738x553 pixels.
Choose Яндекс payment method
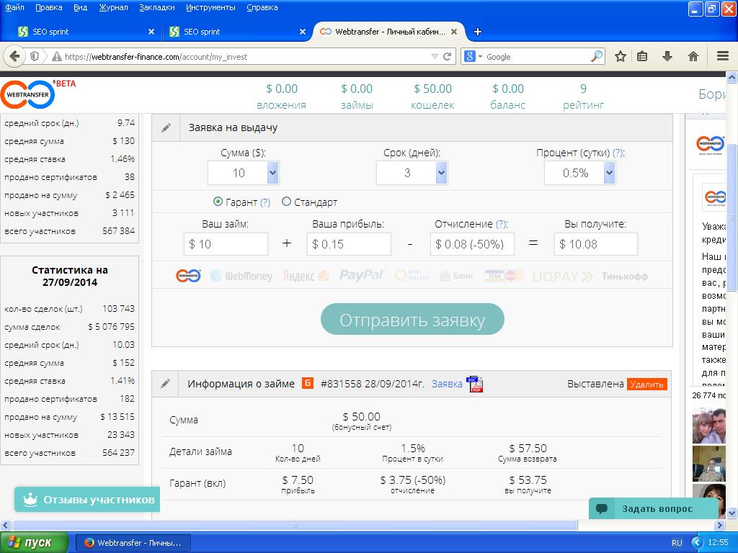(305, 276)
